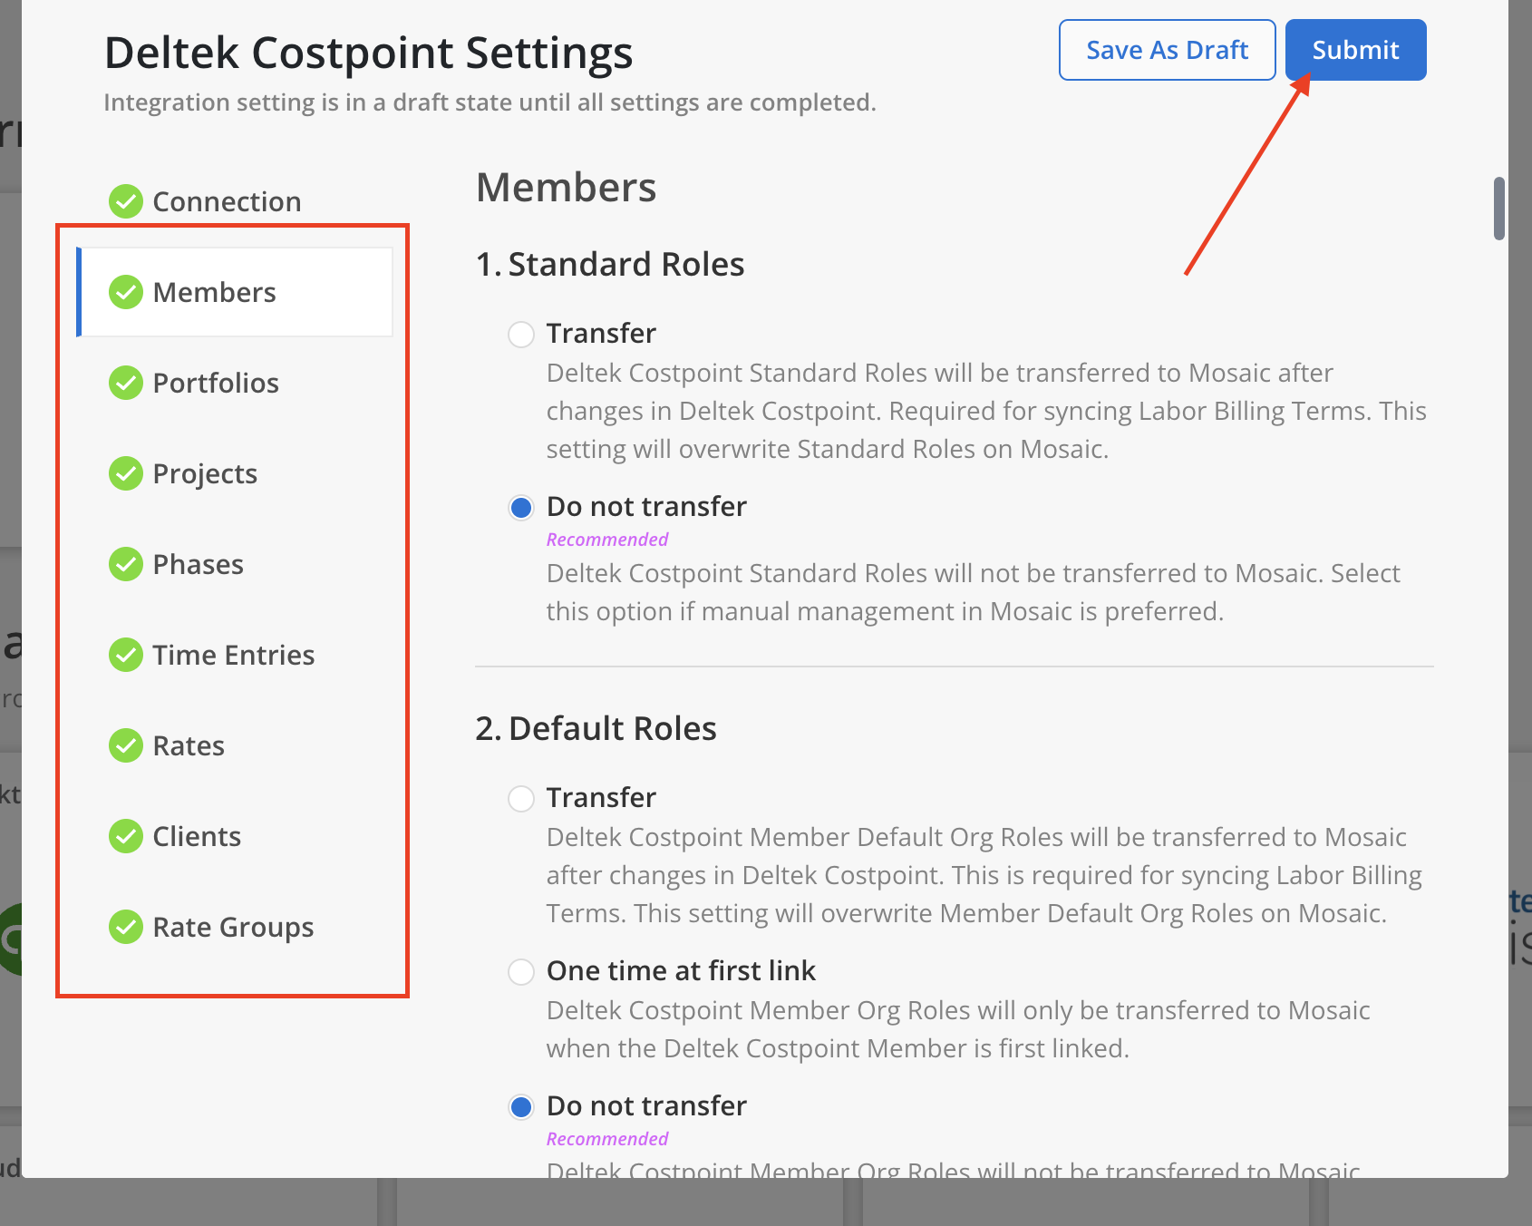Click the 'Integration setting is in a draft state' note
Screen dimensions: 1532x1226
[490, 102]
